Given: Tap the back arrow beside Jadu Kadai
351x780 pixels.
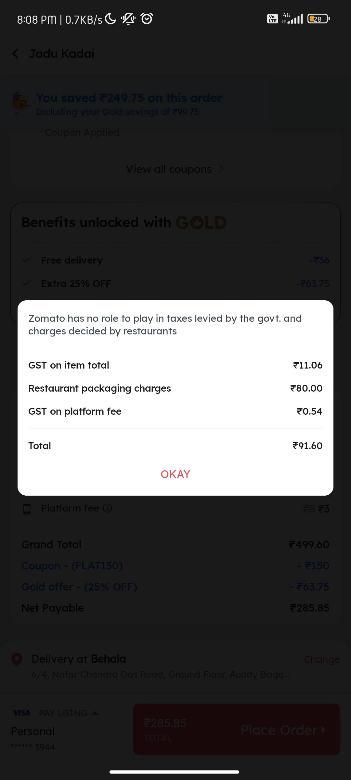Looking at the screenshot, I should point(15,54).
